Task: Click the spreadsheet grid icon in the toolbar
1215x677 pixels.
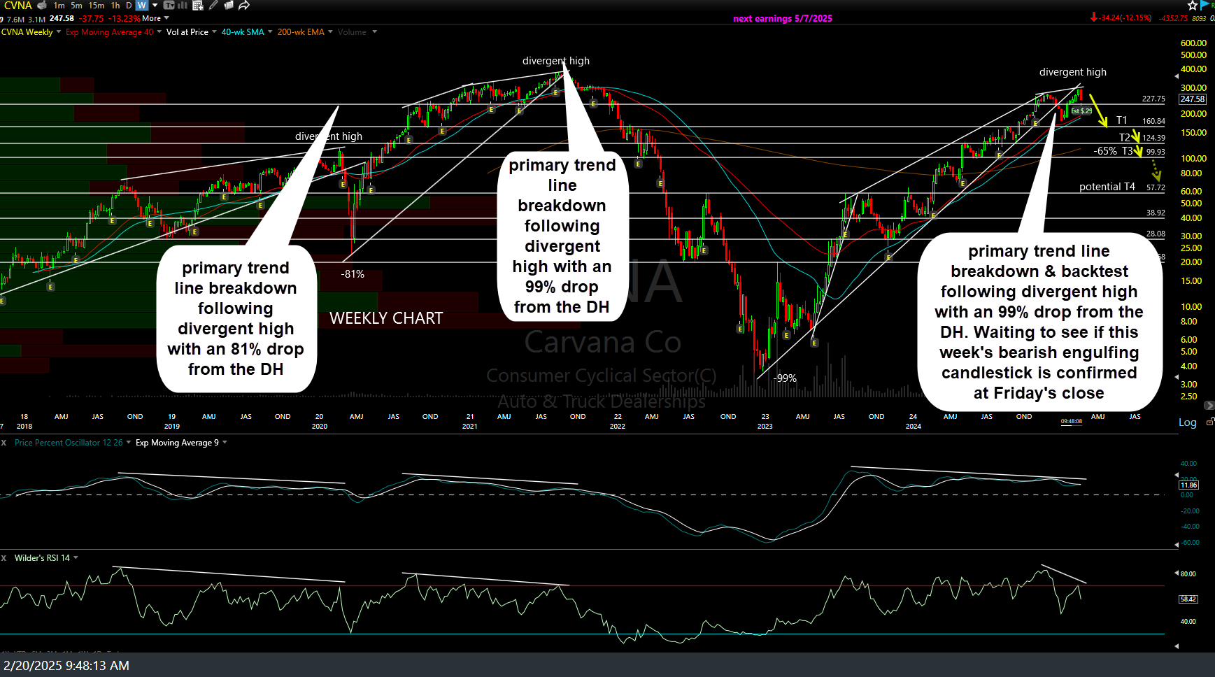Action: point(199,5)
